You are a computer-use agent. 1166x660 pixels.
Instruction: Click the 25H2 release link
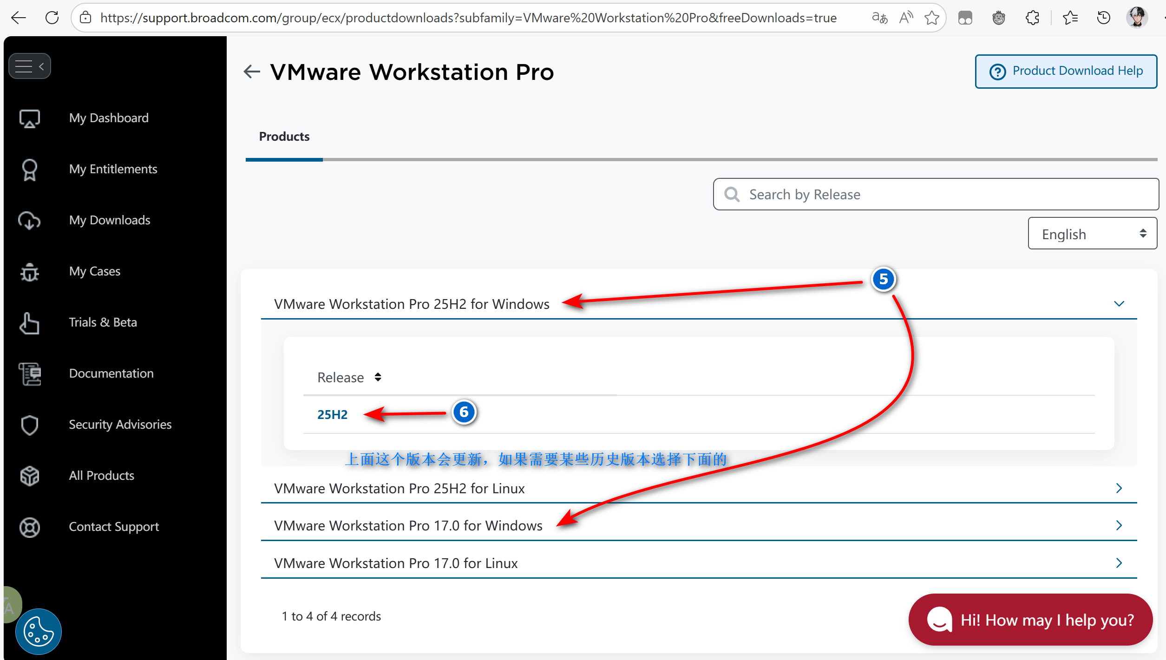[x=332, y=414]
